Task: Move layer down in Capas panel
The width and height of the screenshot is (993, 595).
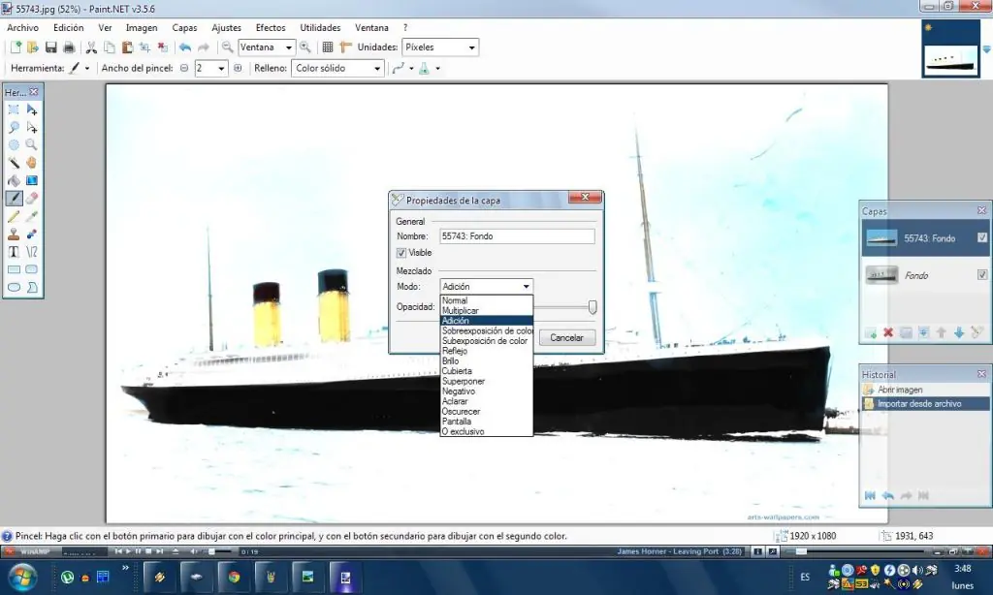Action: click(959, 332)
